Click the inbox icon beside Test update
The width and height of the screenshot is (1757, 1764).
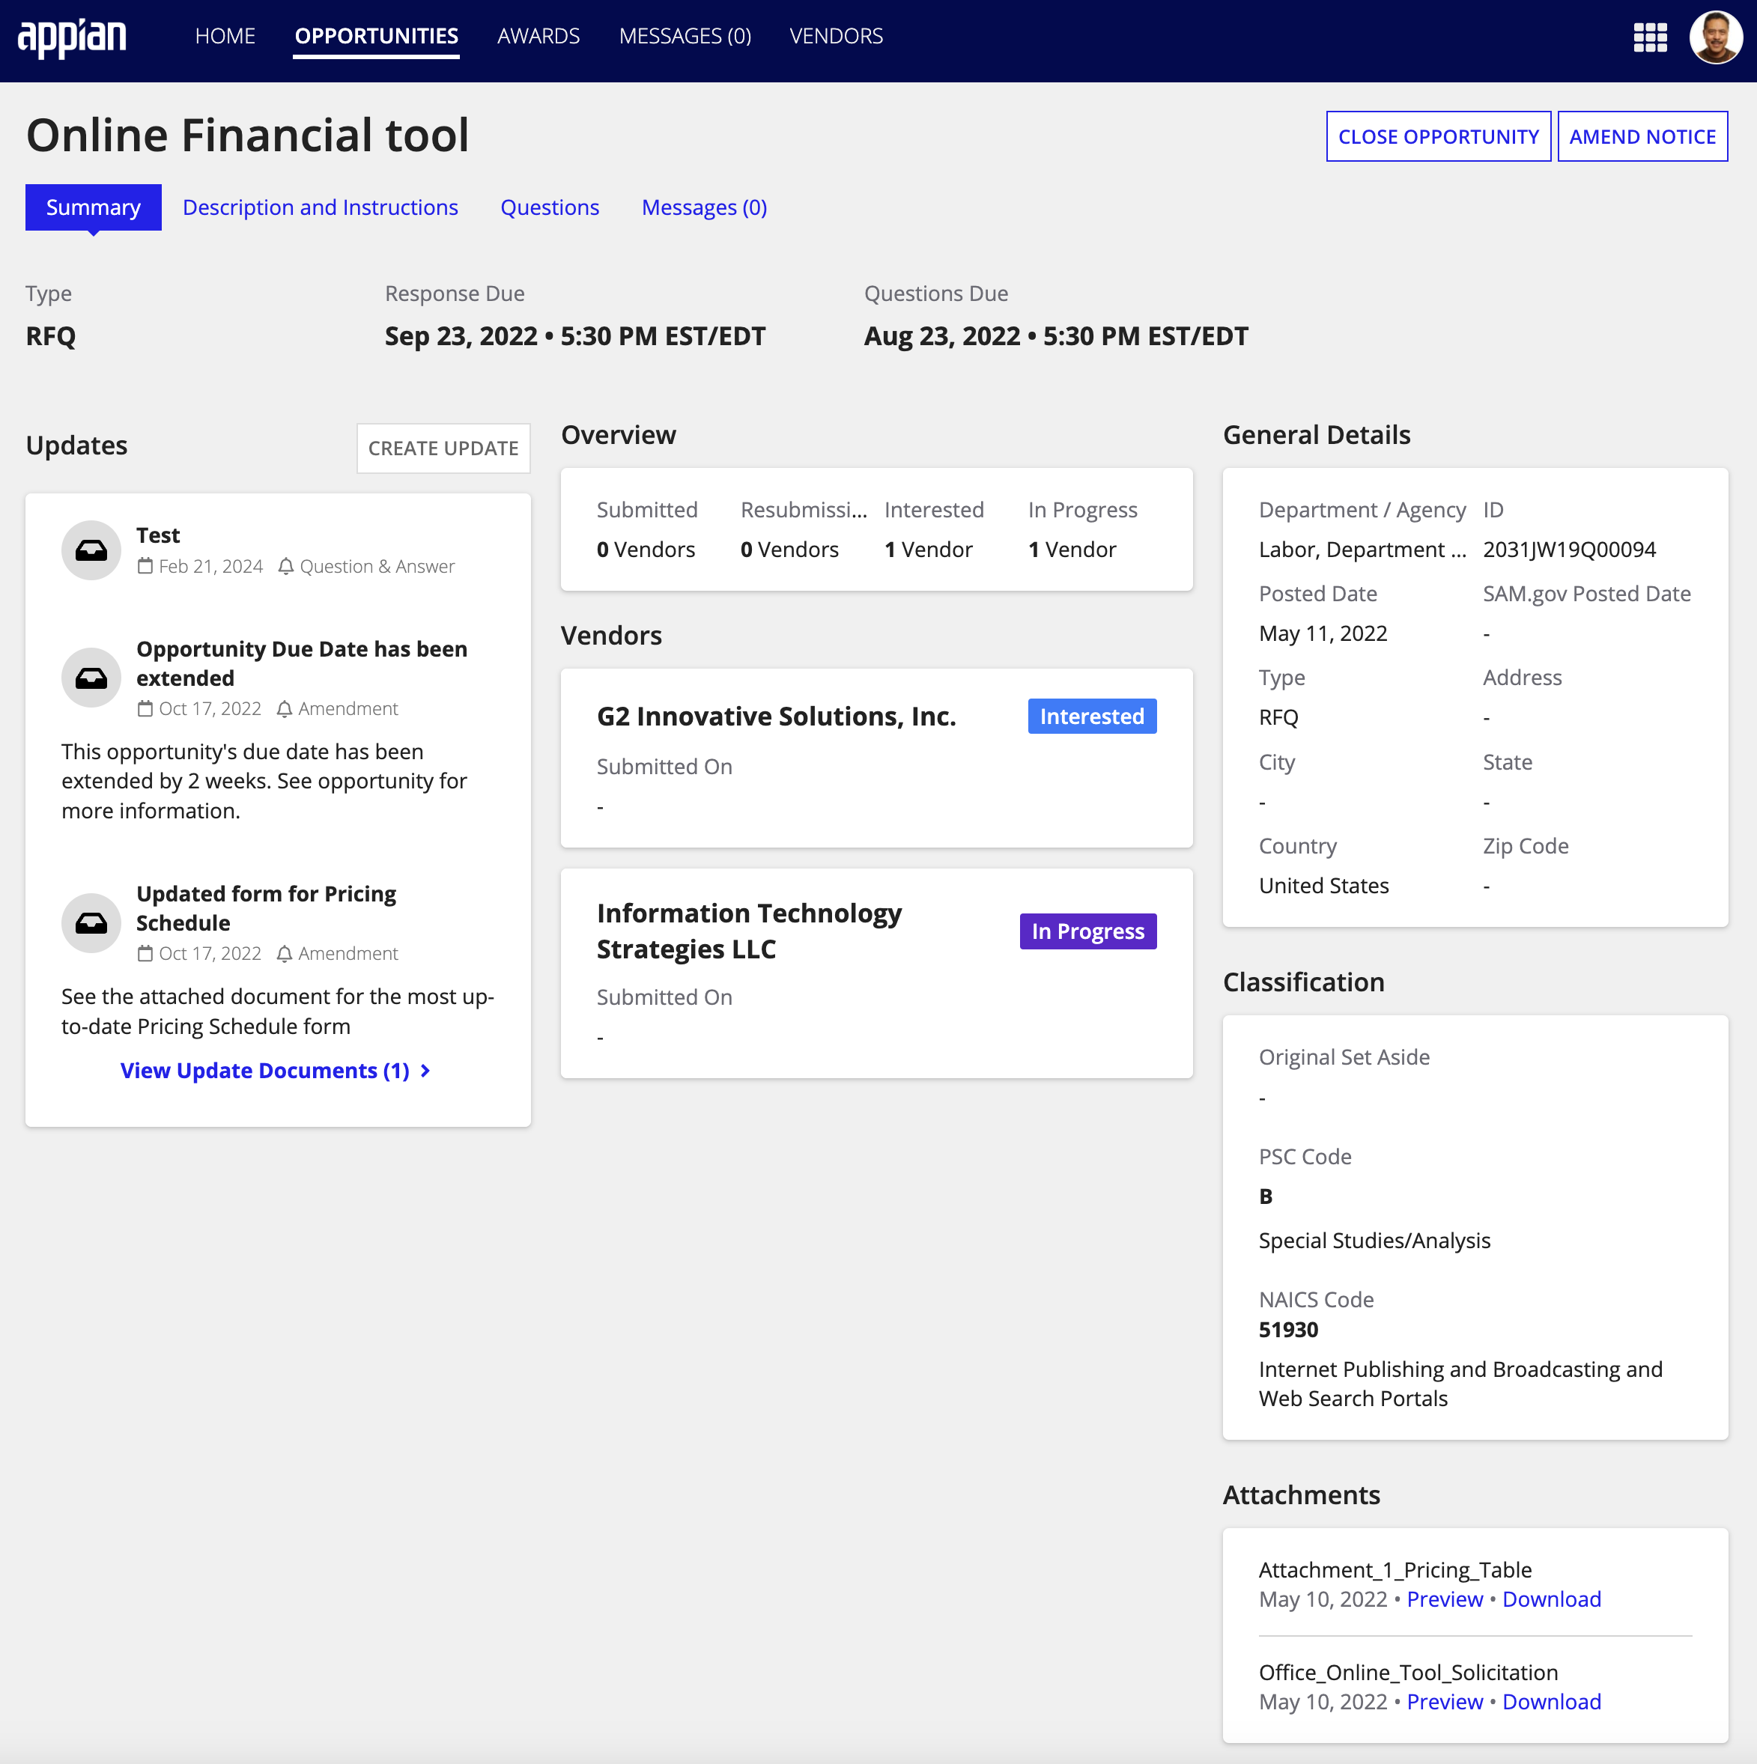pyautogui.click(x=91, y=550)
